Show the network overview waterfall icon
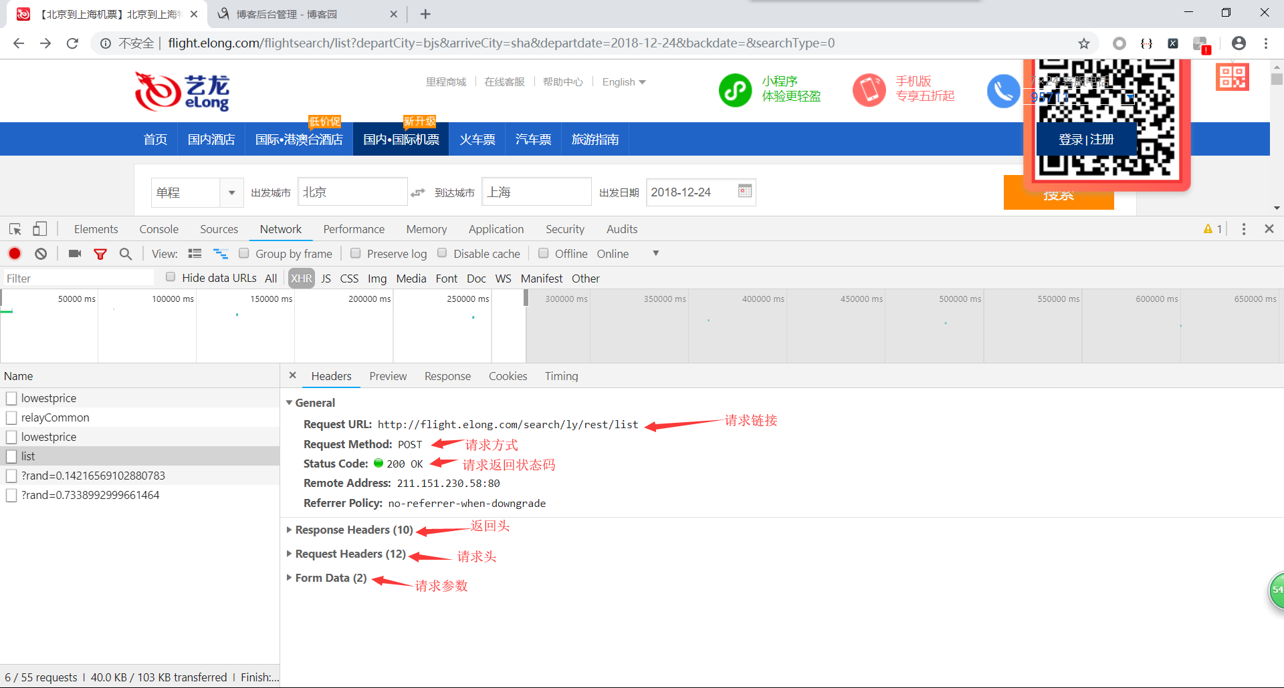The image size is (1284, 688). 221,254
